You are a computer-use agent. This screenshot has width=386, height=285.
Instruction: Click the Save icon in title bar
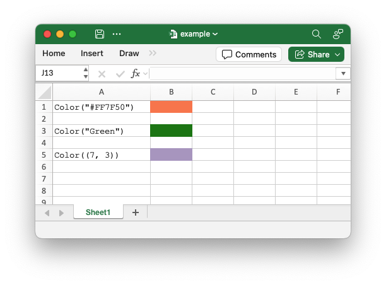[100, 34]
